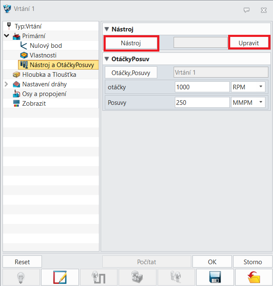This screenshot has height=286, width=273.
Task: Click the Nastavení dráhy icon
Action: click(x=16, y=84)
